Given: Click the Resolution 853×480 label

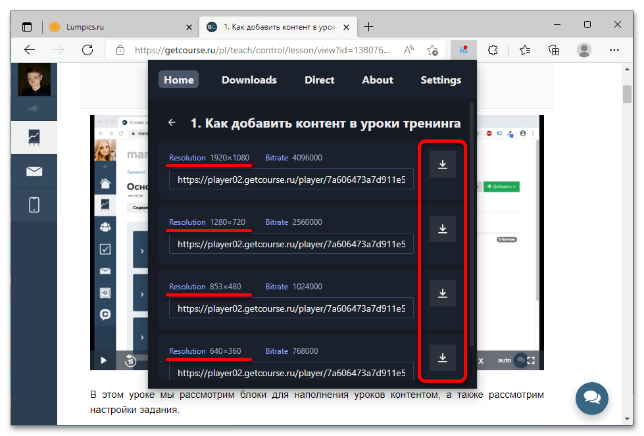Looking at the screenshot, I should point(205,287).
